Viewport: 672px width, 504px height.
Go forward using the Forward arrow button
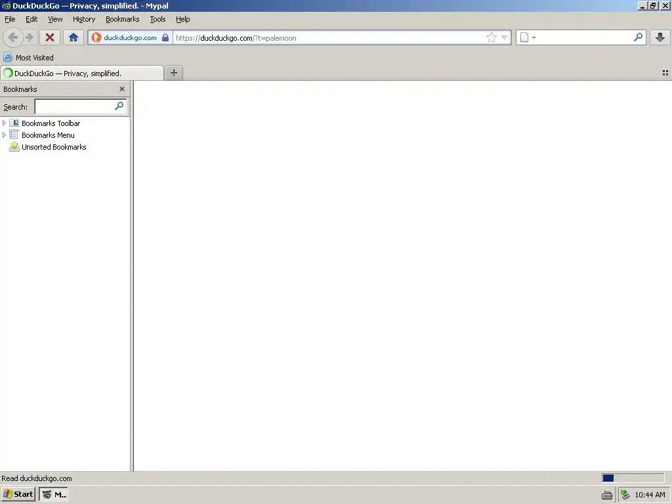click(x=29, y=37)
